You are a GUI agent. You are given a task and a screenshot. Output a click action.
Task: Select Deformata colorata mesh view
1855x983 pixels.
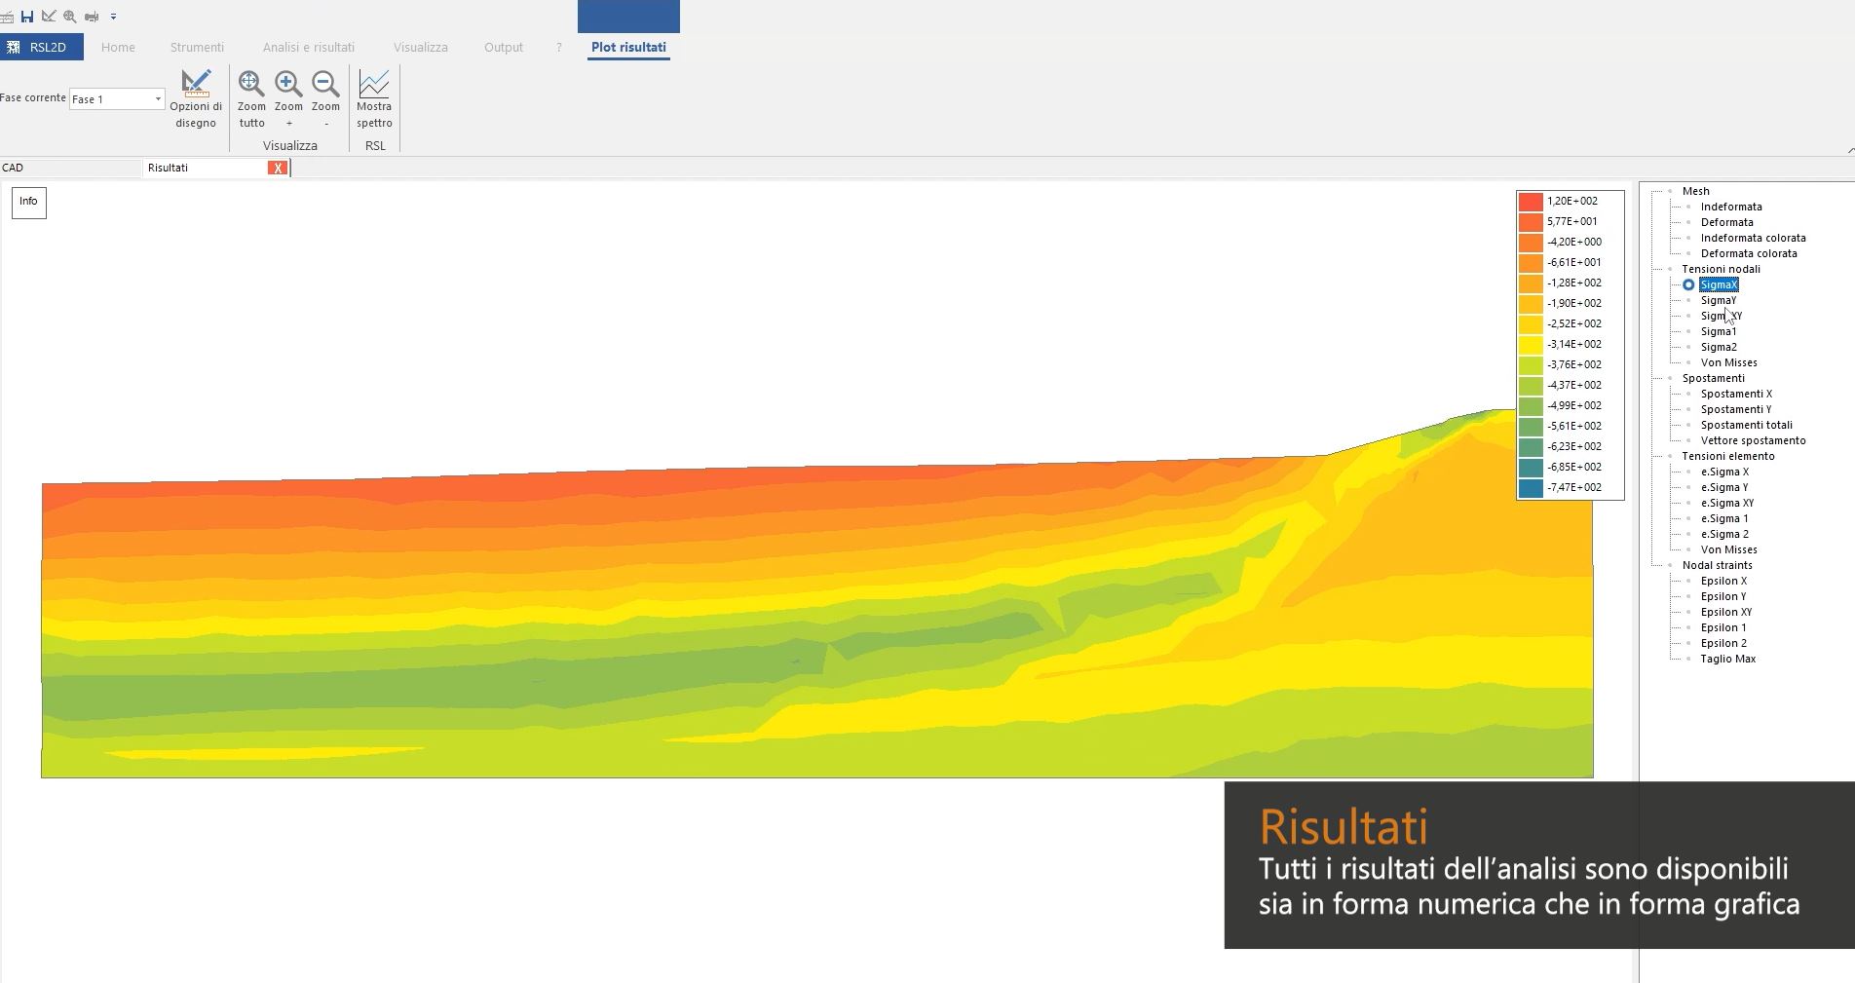pyautogui.click(x=1748, y=253)
